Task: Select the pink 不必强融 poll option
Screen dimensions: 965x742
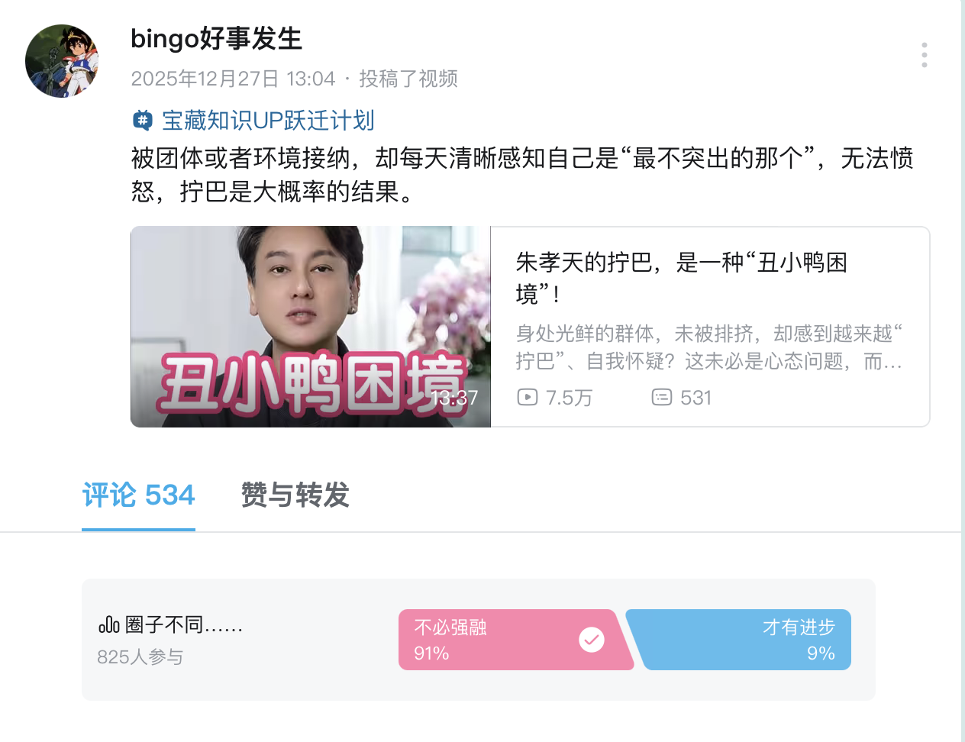Action: (489, 640)
